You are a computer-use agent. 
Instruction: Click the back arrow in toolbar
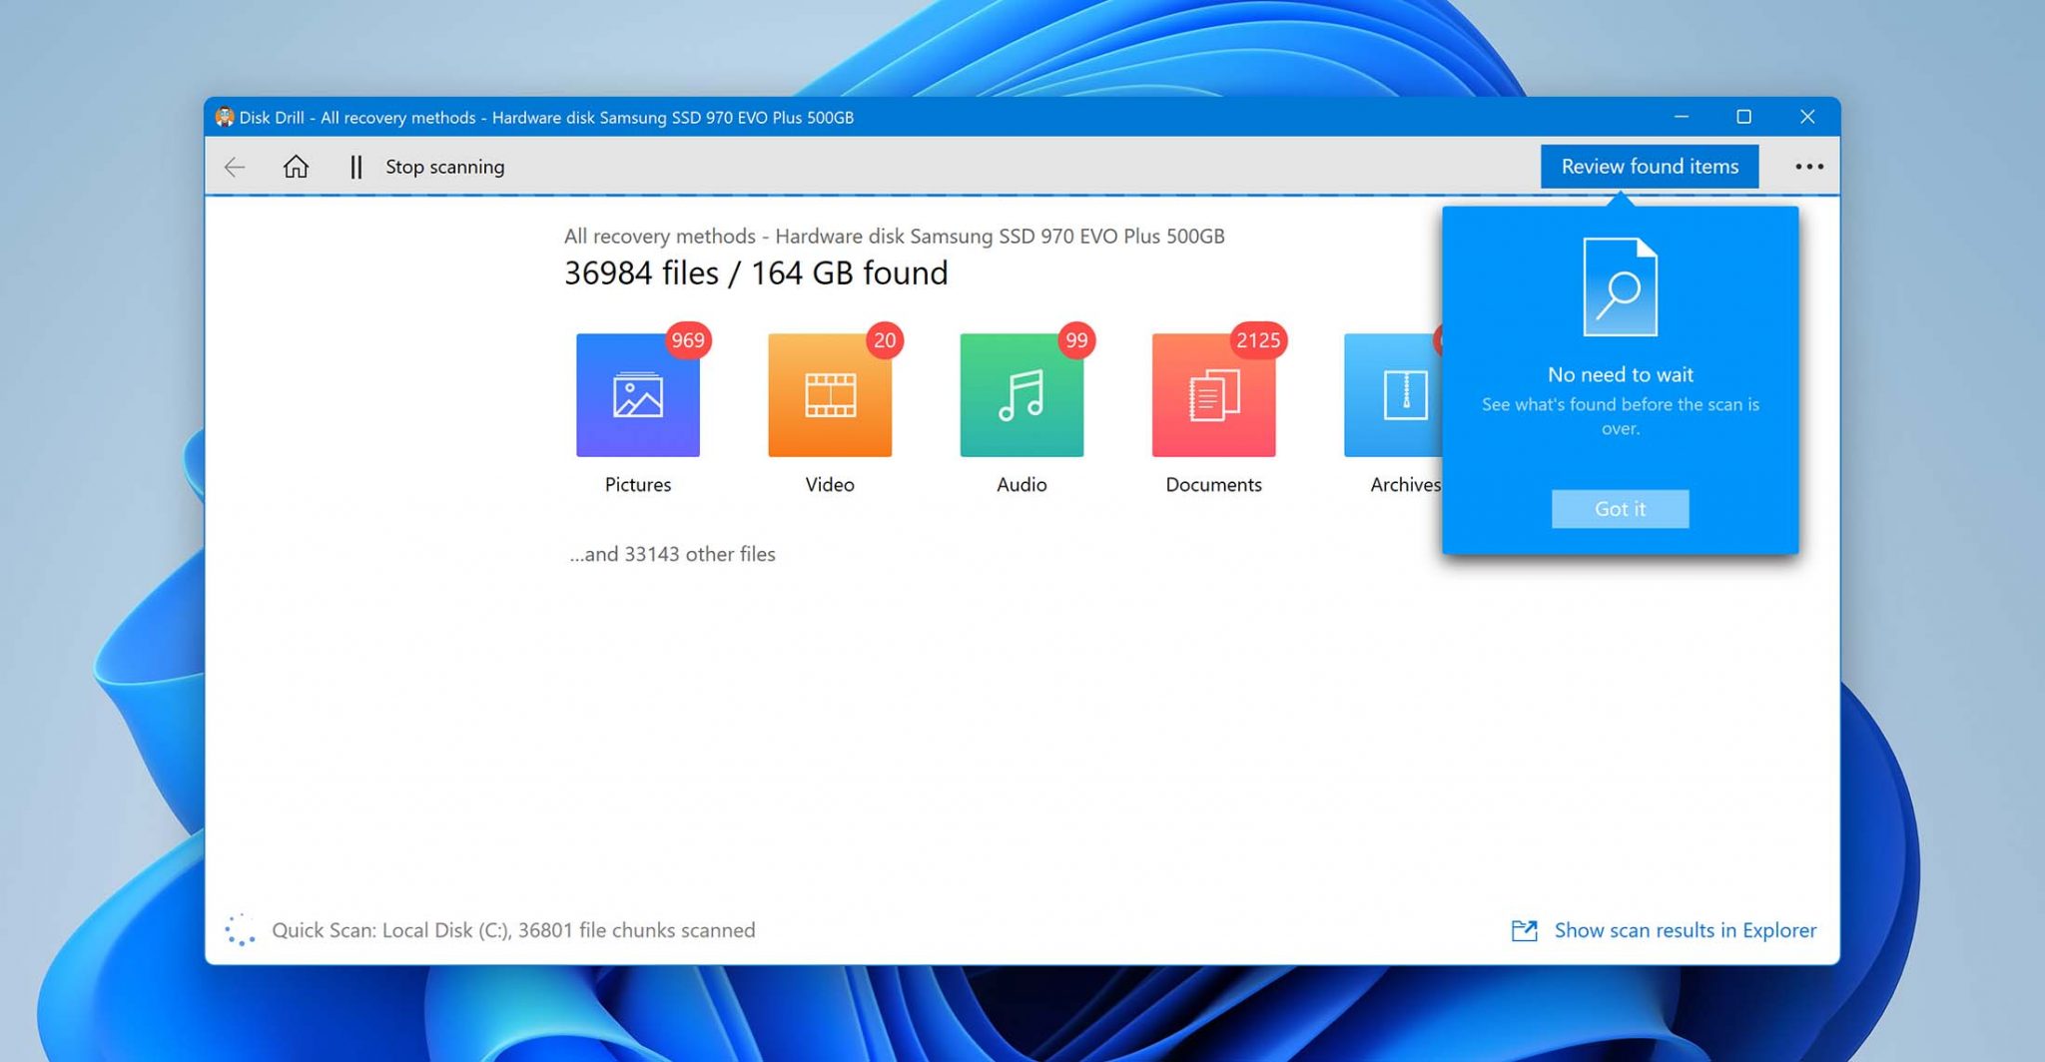(235, 167)
